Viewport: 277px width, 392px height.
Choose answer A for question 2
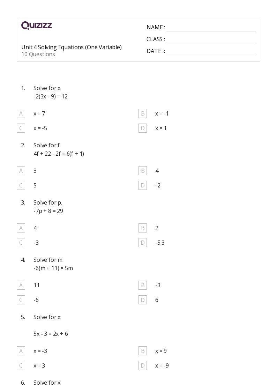point(21,171)
